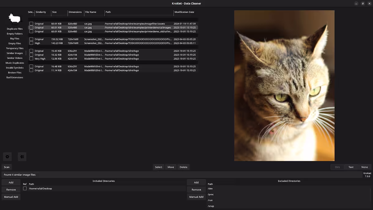Switch to Duplicate Files tool
The width and height of the screenshot is (373, 210).
point(15,29)
